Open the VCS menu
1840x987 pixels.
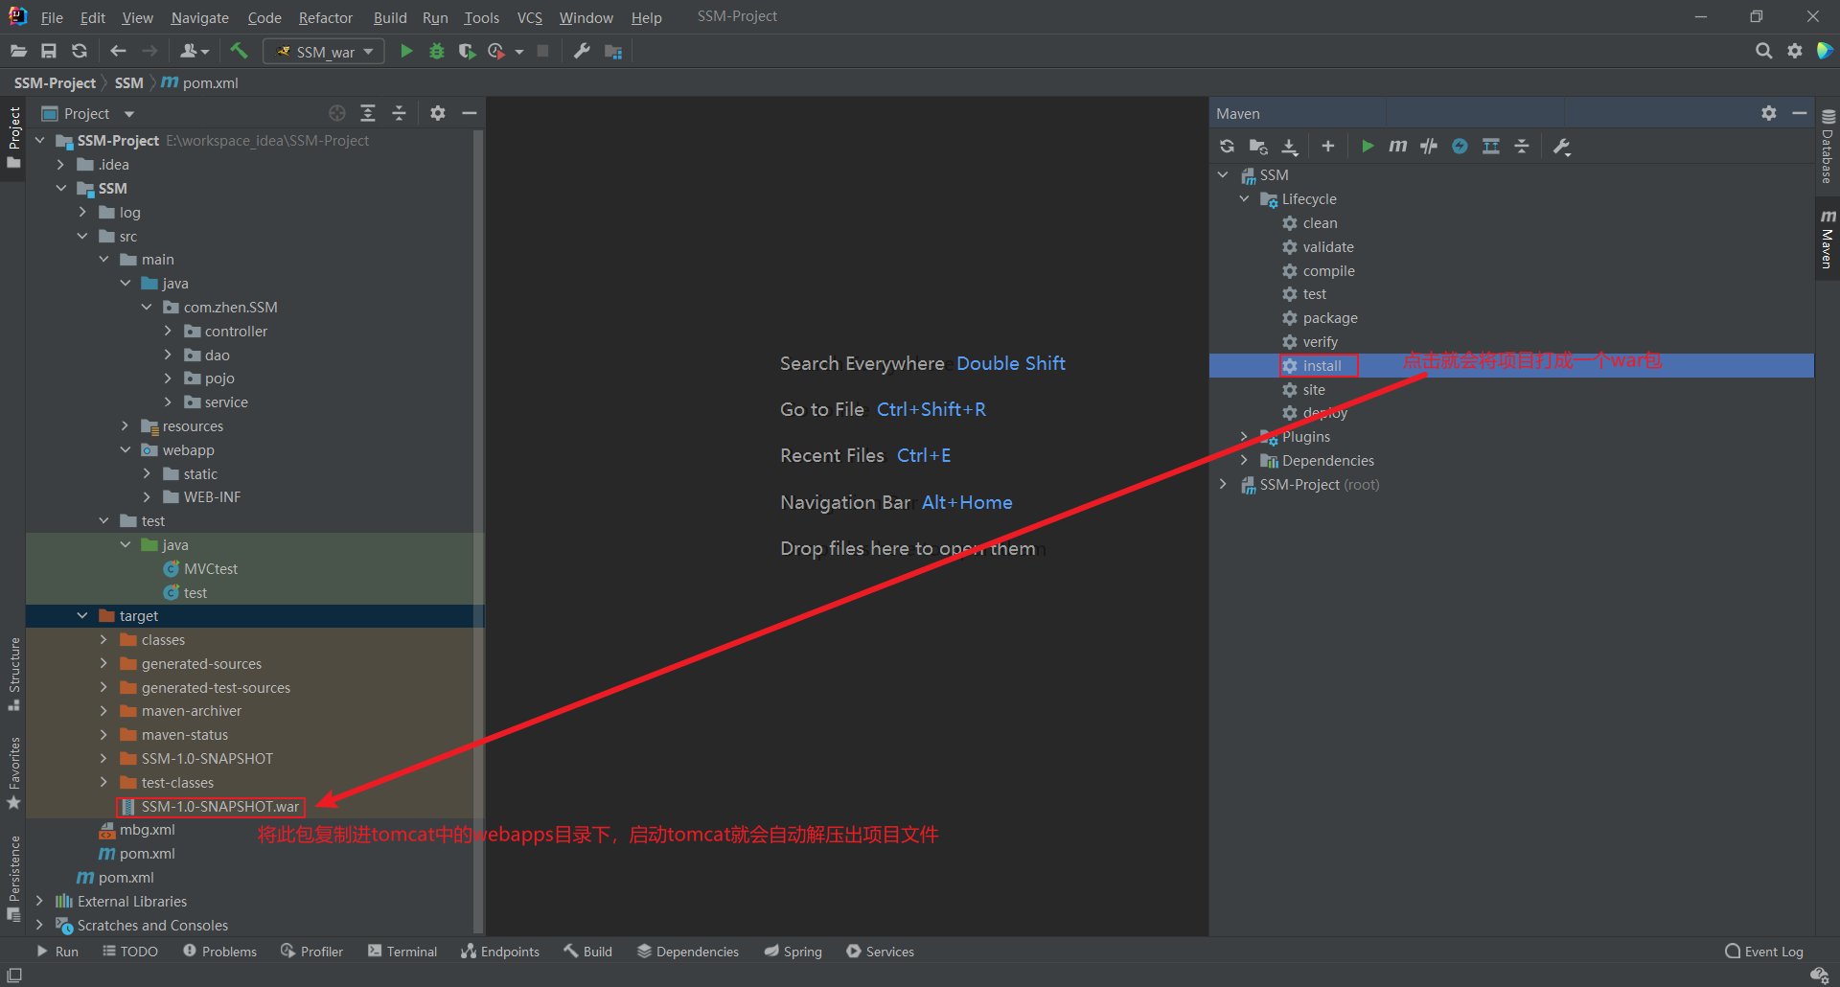530,17
